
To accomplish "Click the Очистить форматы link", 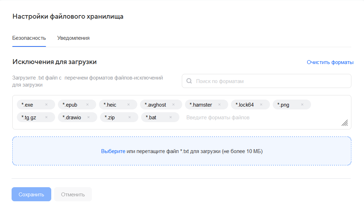I will 330,62.
